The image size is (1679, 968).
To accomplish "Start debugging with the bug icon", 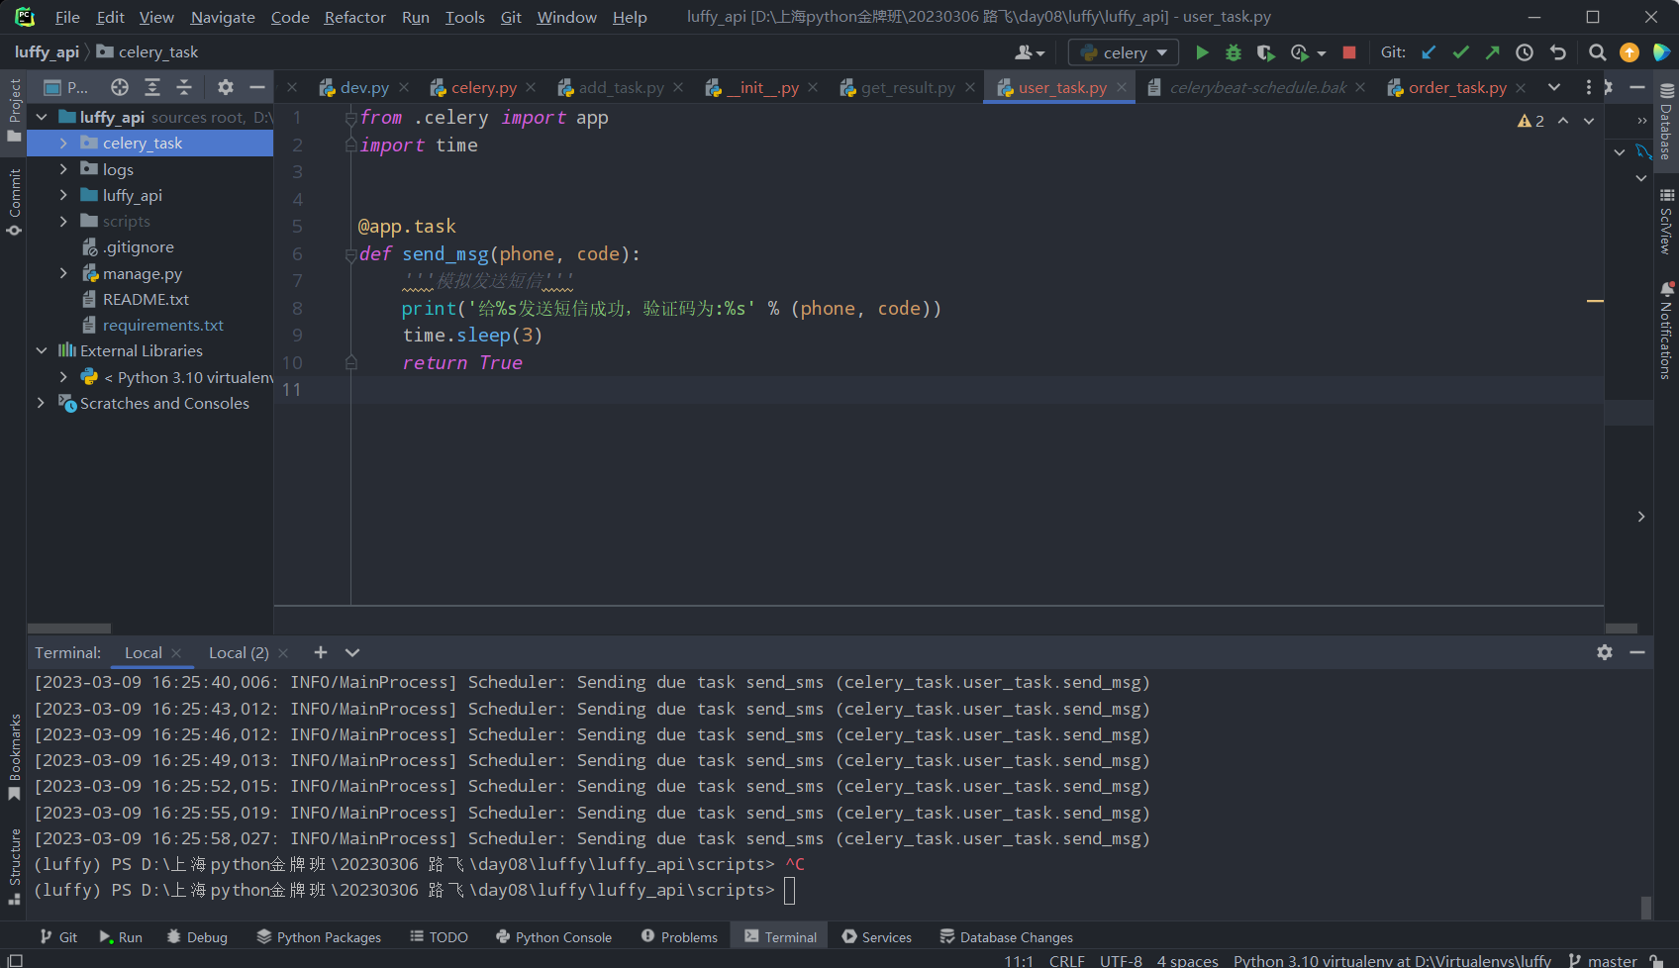I will tap(1234, 52).
